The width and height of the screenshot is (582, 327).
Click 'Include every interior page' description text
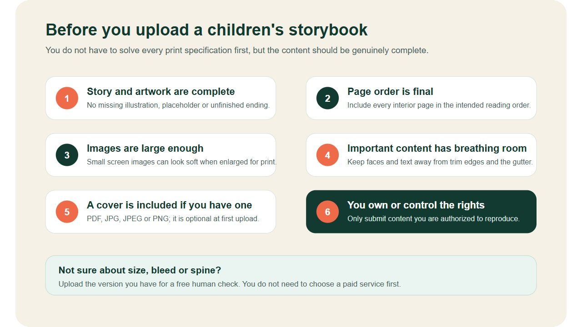(x=439, y=105)
